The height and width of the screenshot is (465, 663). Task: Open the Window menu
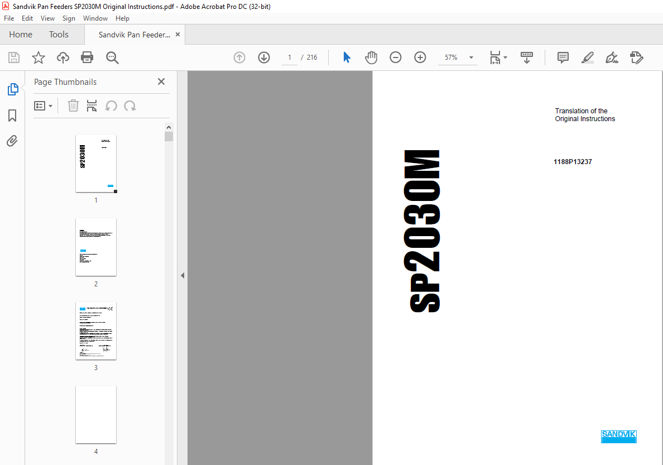[x=95, y=18]
